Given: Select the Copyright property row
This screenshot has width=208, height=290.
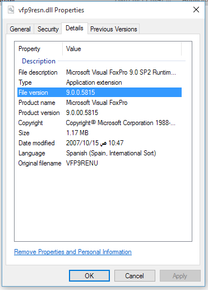Looking at the screenshot, I should [x=99, y=123].
